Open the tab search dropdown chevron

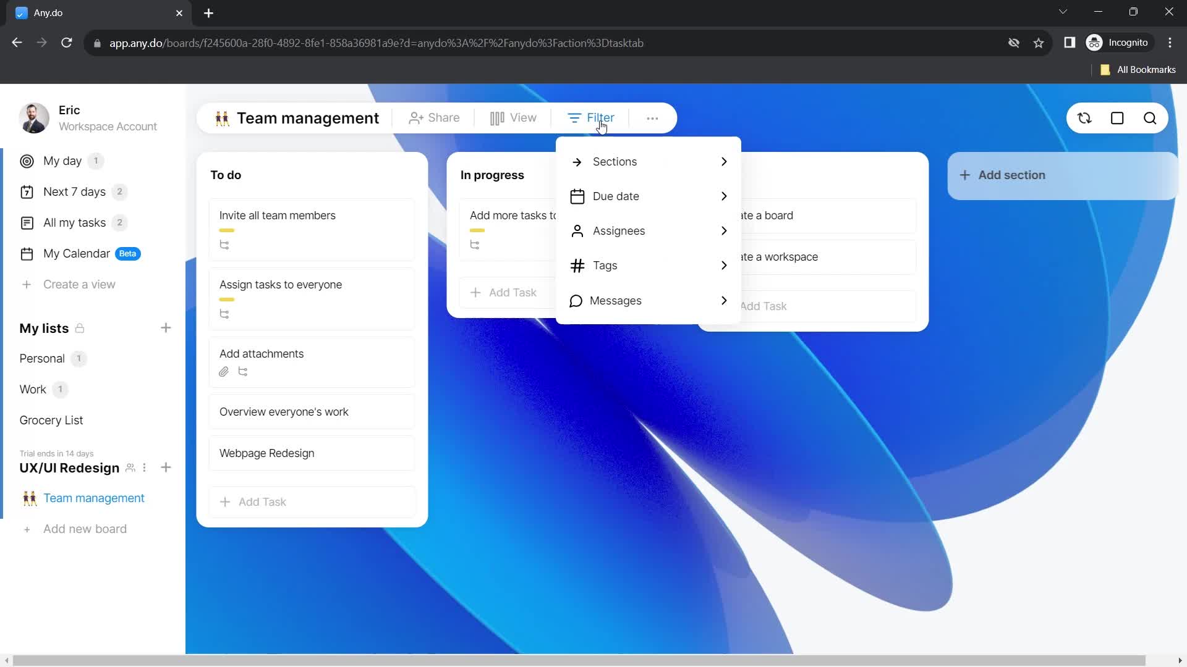(1063, 12)
